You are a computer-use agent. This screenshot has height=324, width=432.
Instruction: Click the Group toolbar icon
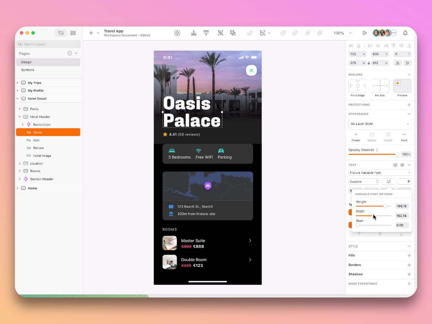coord(220,33)
